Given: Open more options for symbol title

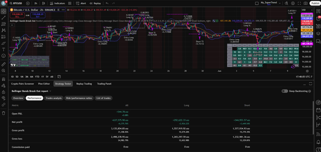Looking at the screenshot, I should pyautogui.click(x=63, y=10).
